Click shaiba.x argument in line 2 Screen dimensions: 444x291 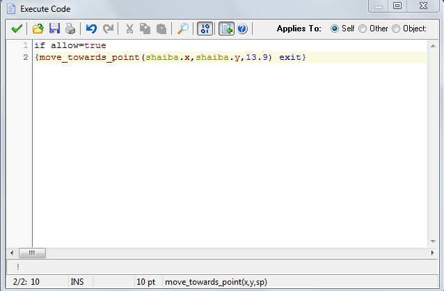168,58
